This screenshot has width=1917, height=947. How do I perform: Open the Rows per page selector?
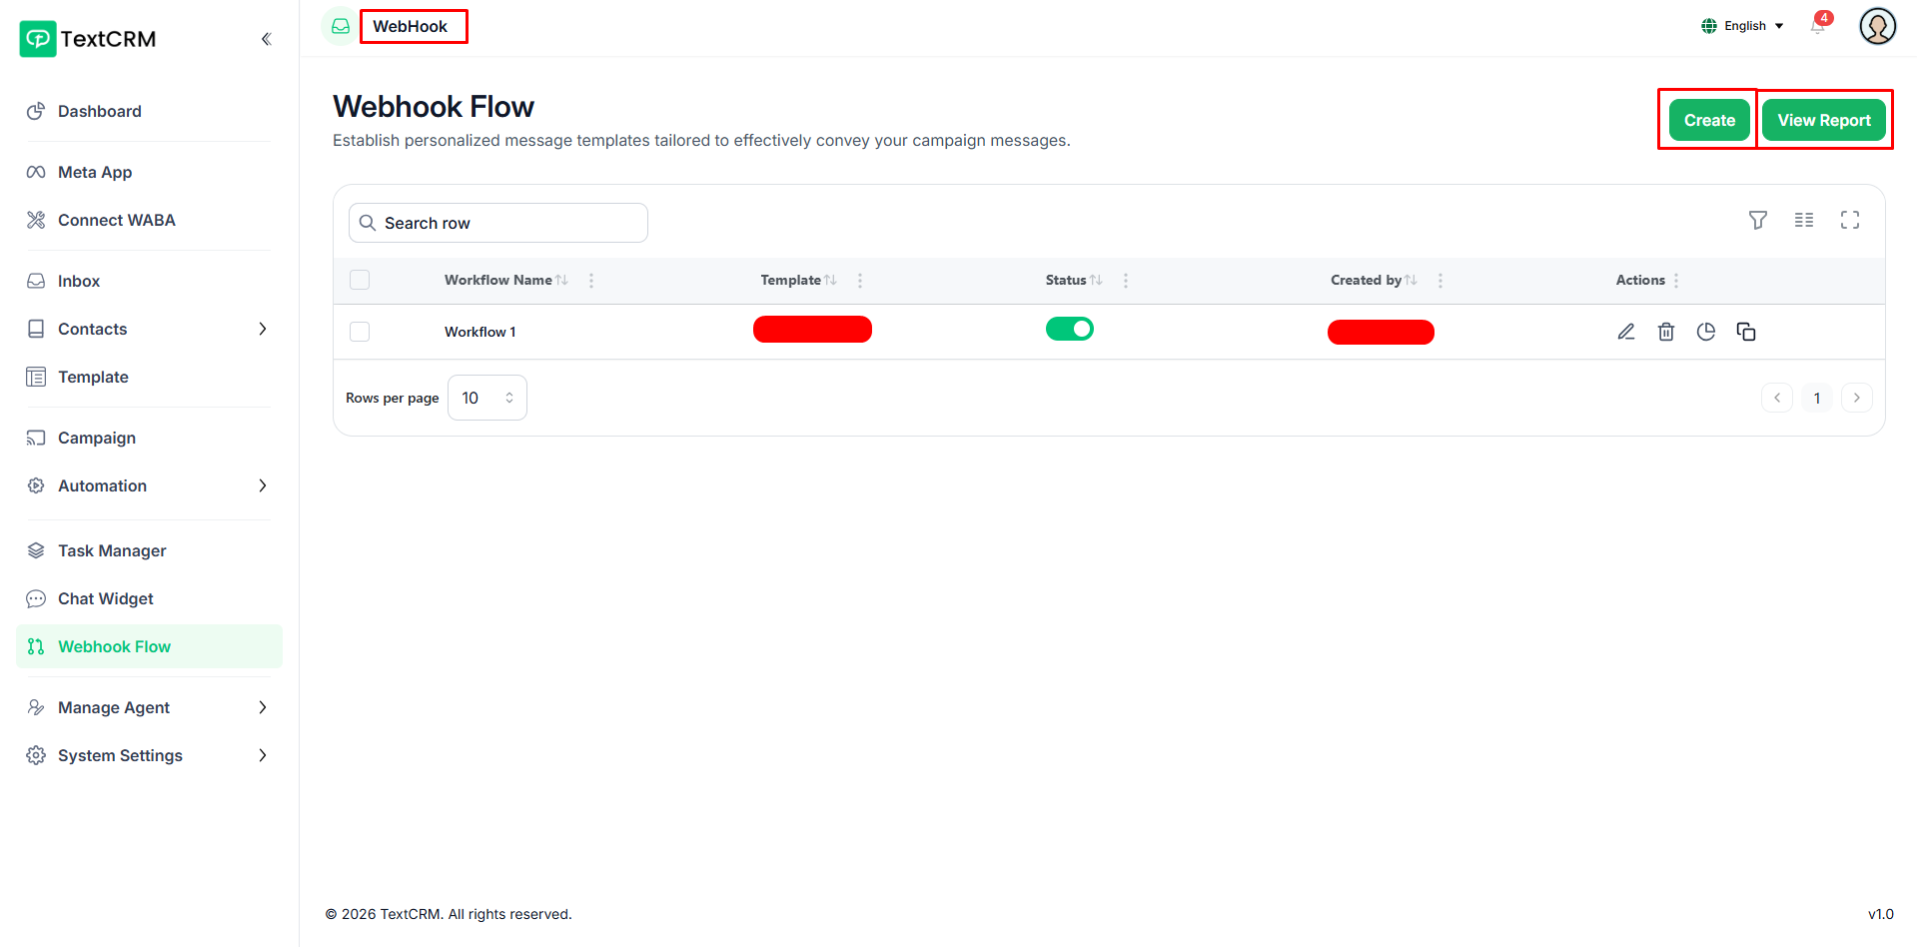[486, 398]
